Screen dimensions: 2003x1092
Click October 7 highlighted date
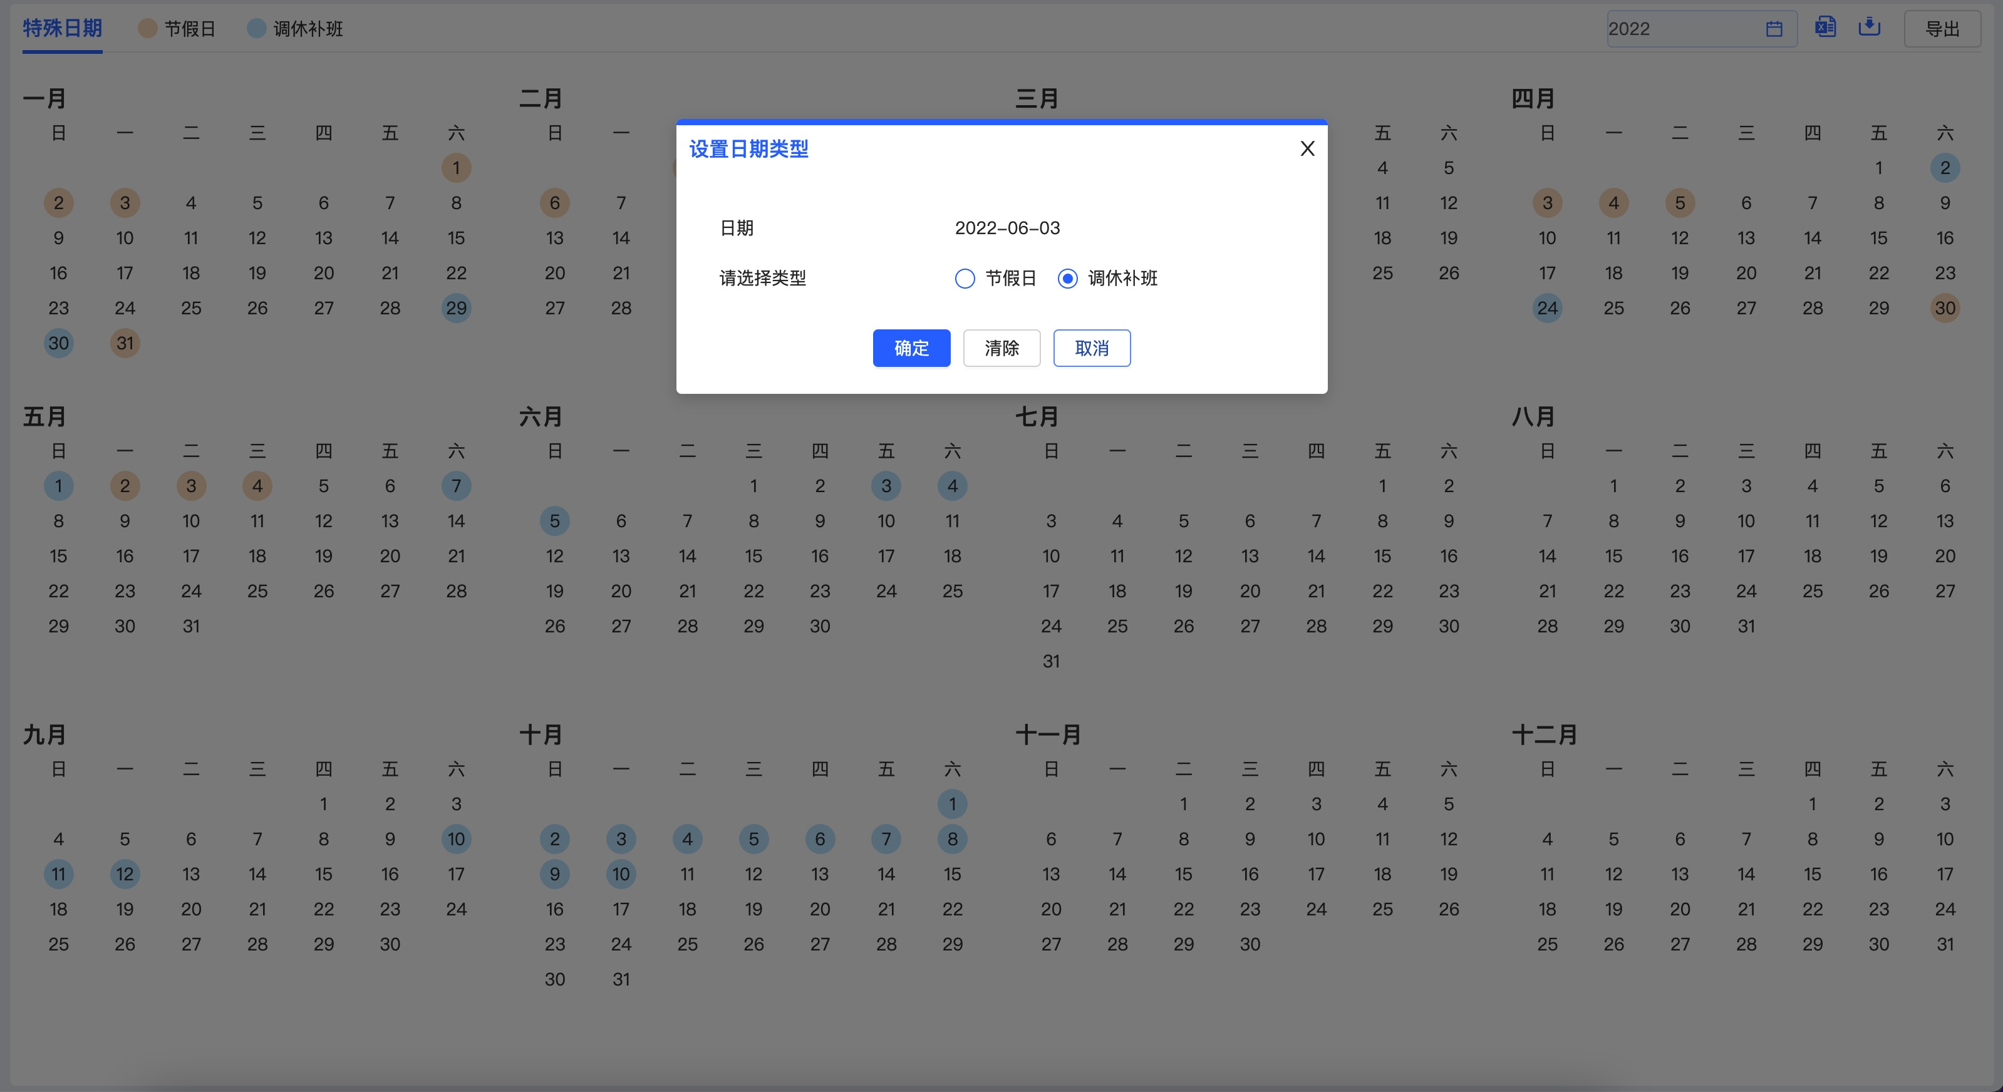(886, 838)
